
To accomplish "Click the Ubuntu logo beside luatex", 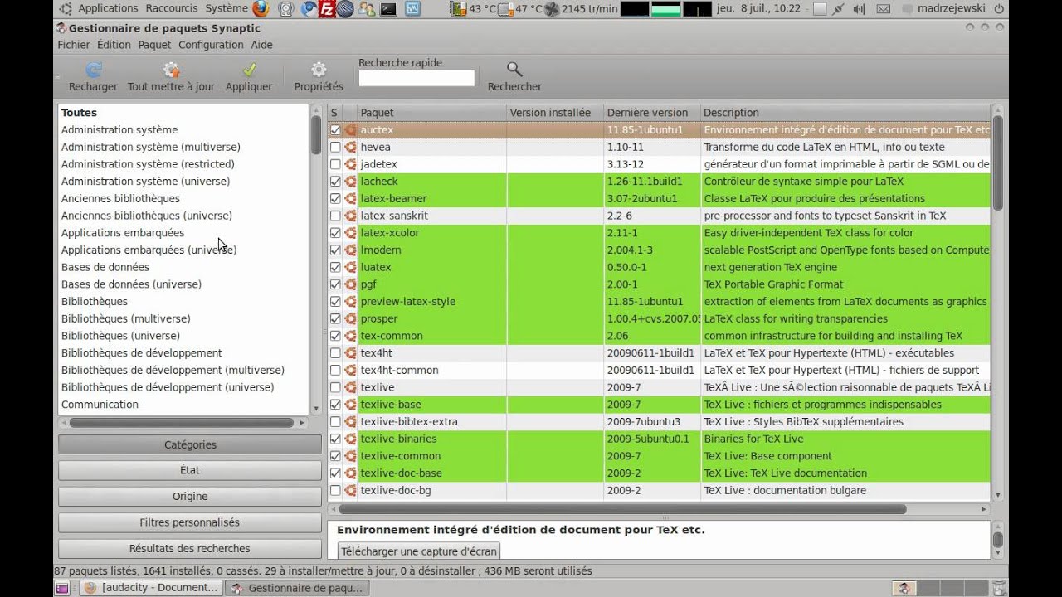I will pos(350,267).
